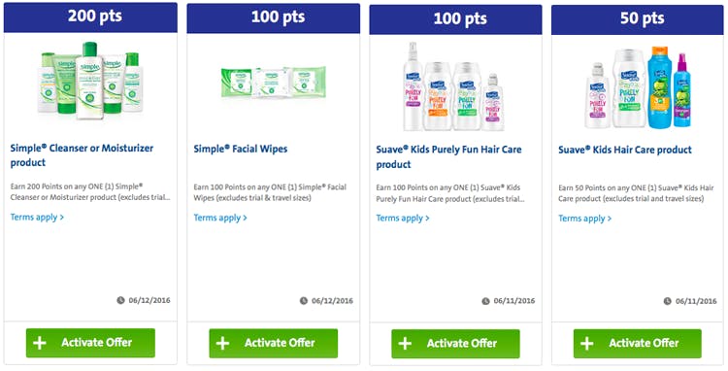Open Terms apply for 50 pts Suave offer

point(584,219)
